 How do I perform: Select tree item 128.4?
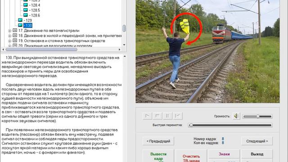pyautogui.click(x=35, y=5)
